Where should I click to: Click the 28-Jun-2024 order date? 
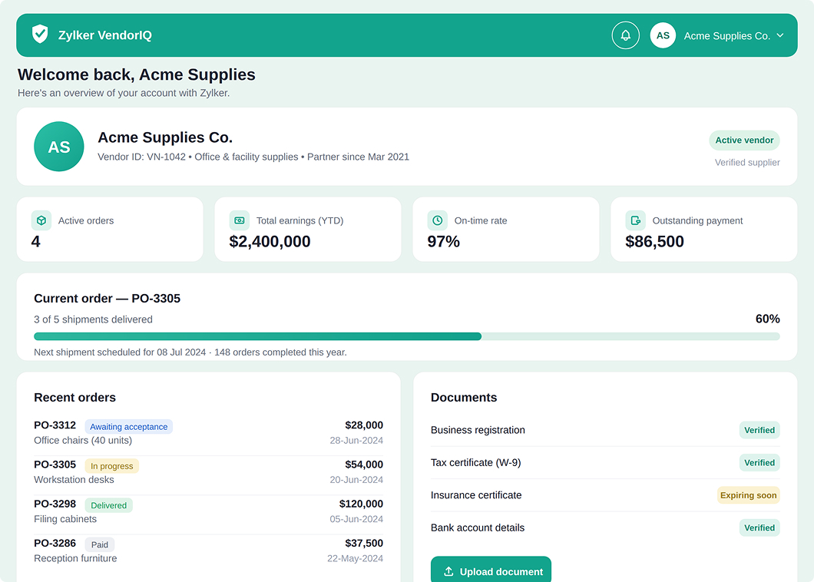coord(356,441)
